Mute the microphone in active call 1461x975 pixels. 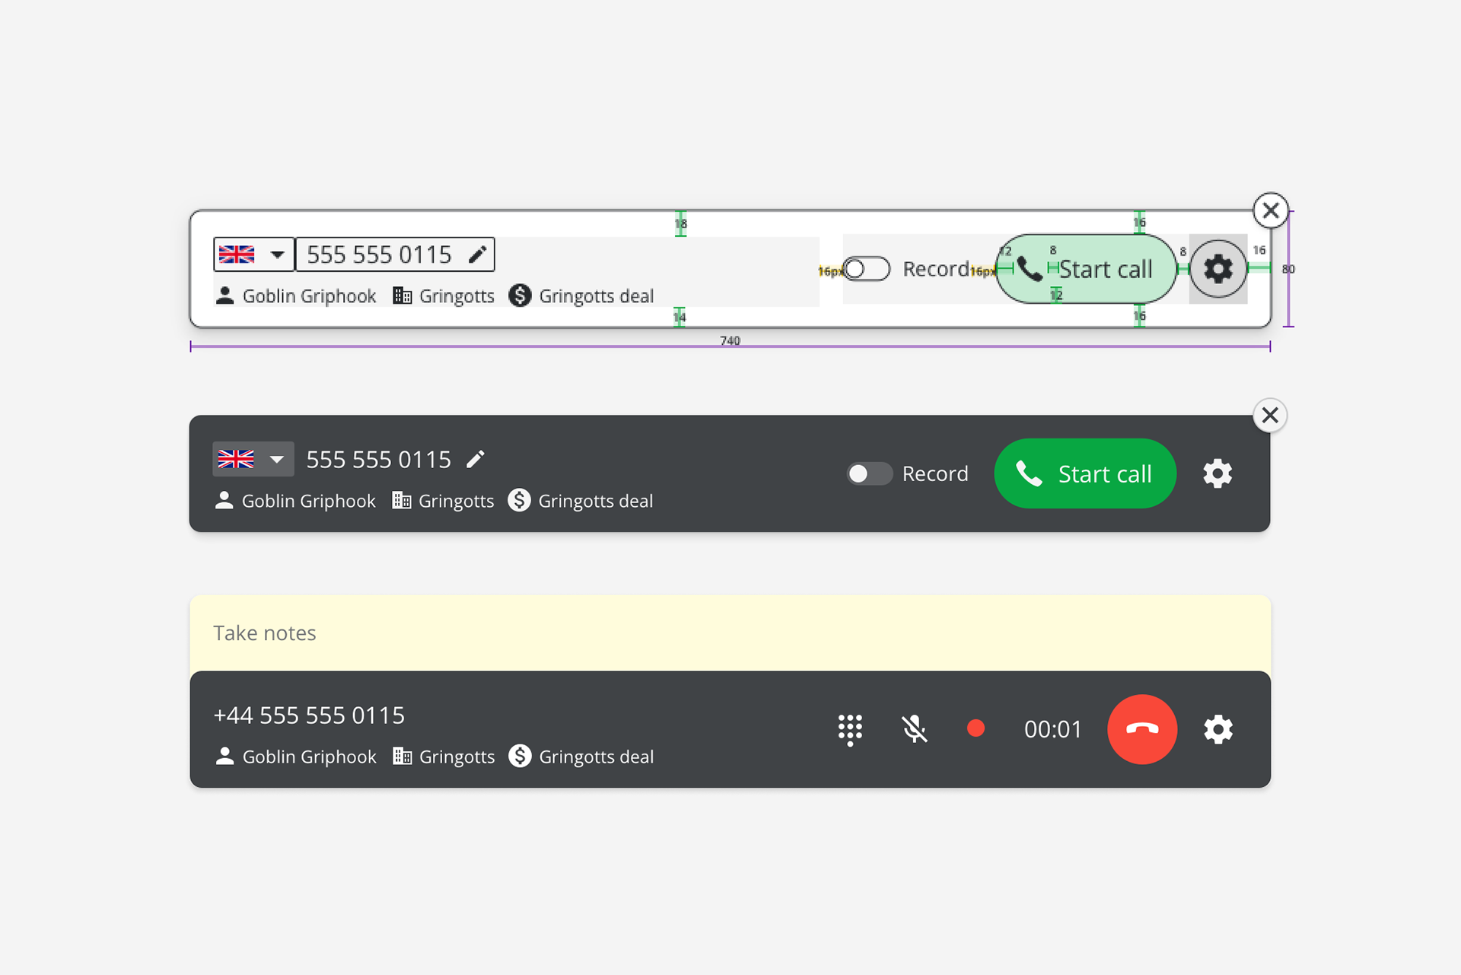point(914,729)
